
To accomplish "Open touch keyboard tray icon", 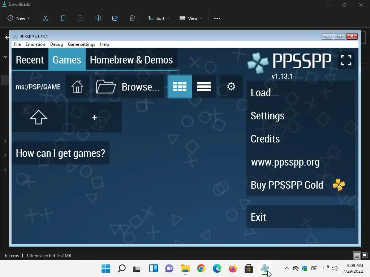I will click(314, 268).
